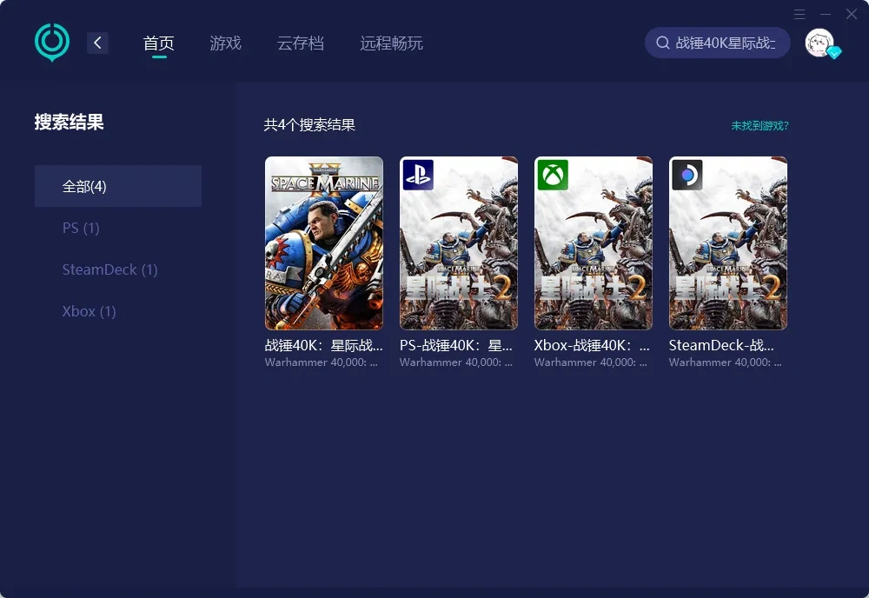Click the Xbox icon on the Xbox game cover

click(552, 175)
